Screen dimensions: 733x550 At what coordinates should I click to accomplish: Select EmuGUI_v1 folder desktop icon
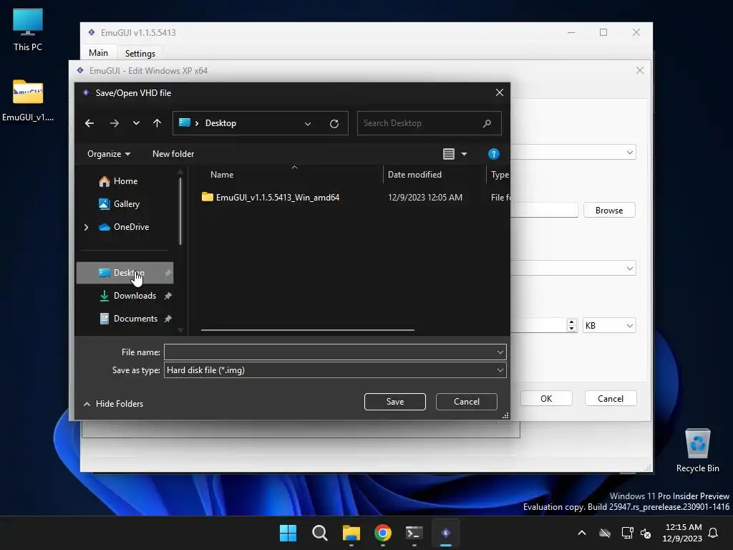coord(28,100)
